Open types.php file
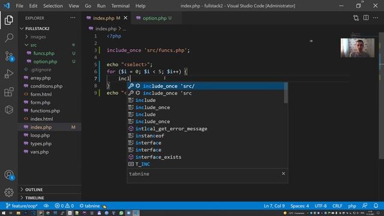The width and height of the screenshot is (384, 216). point(50,143)
